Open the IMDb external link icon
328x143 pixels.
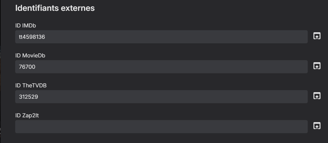coord(317,36)
